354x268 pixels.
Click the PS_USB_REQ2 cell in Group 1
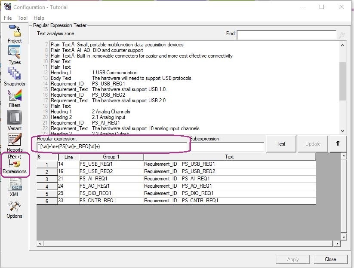[x=111, y=171]
